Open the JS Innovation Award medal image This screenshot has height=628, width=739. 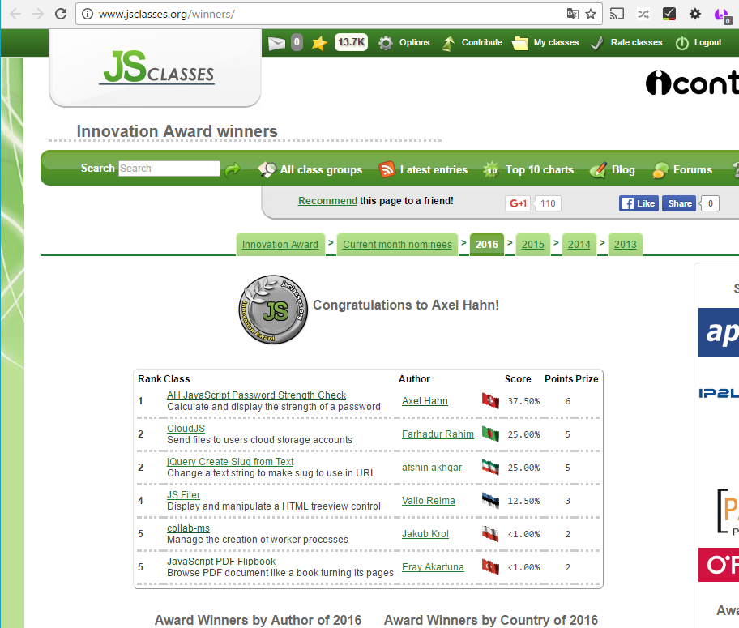click(x=273, y=310)
